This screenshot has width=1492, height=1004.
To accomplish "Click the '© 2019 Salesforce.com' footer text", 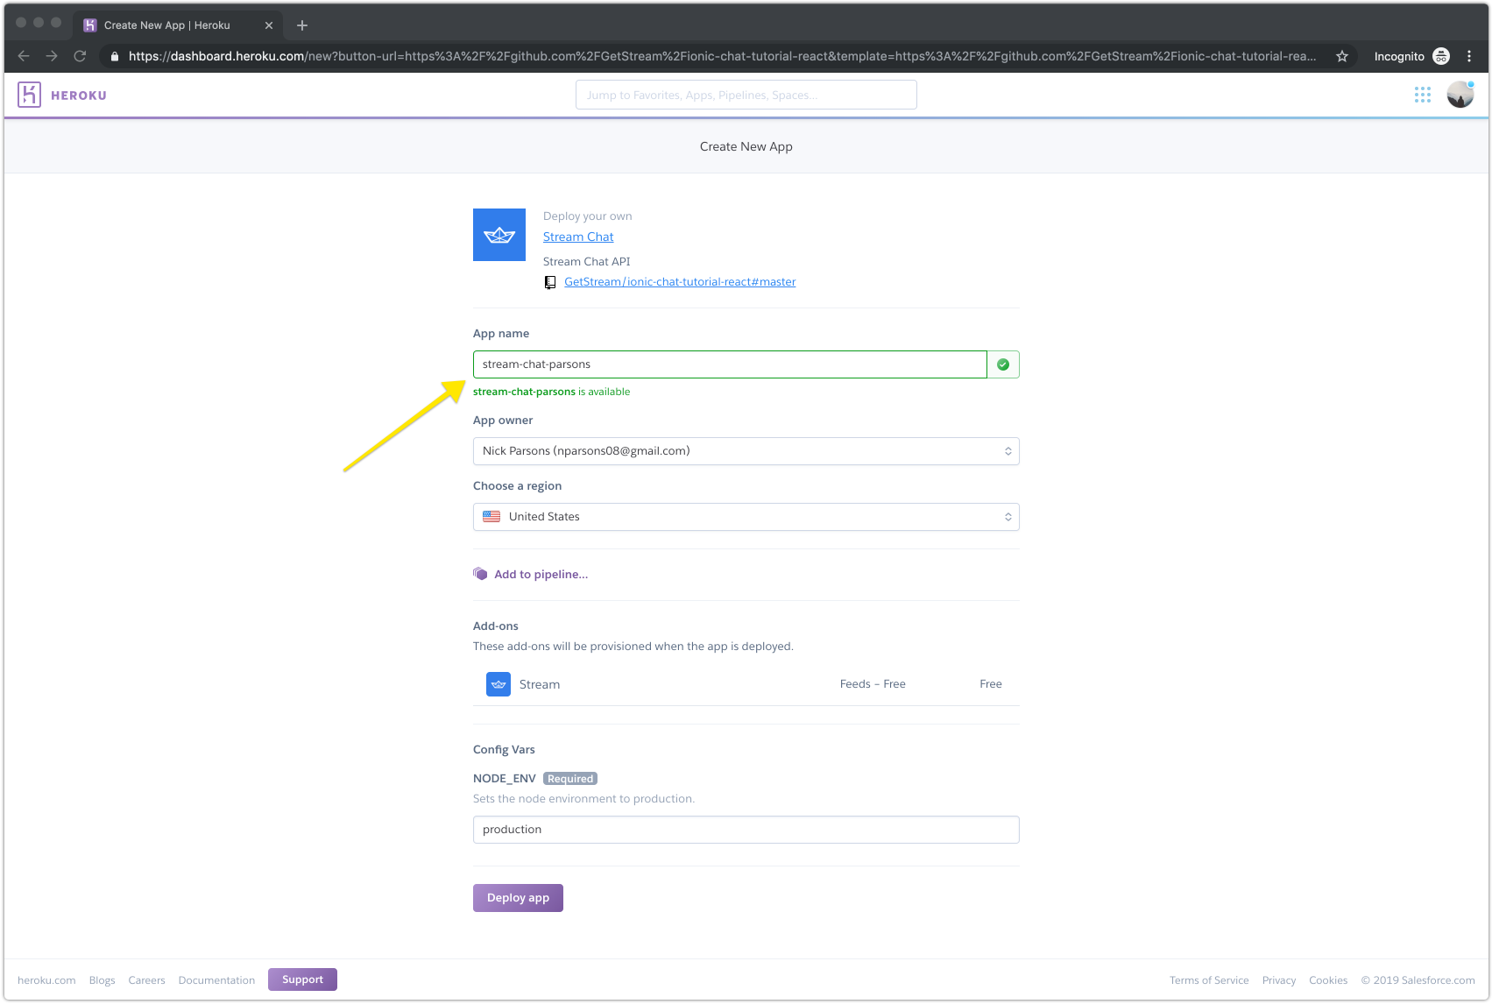I will (x=1418, y=980).
